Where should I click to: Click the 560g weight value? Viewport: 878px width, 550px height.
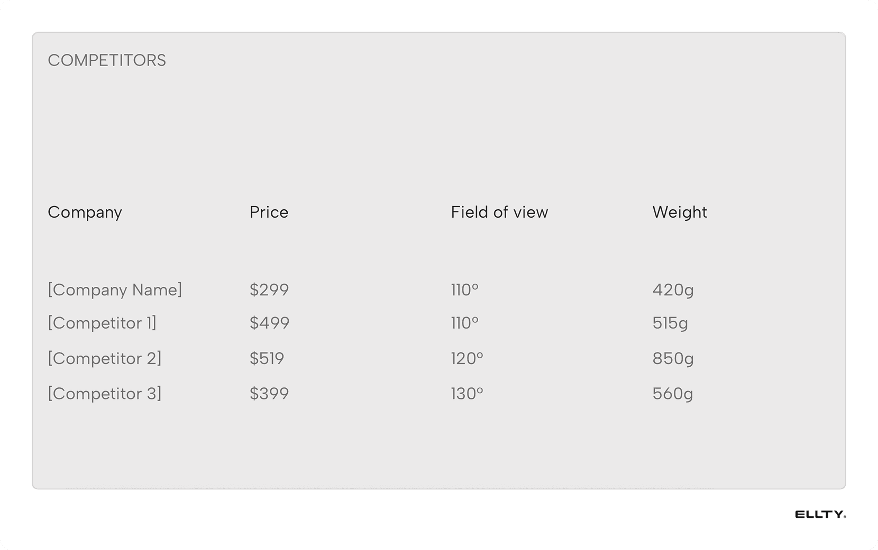[x=673, y=394]
